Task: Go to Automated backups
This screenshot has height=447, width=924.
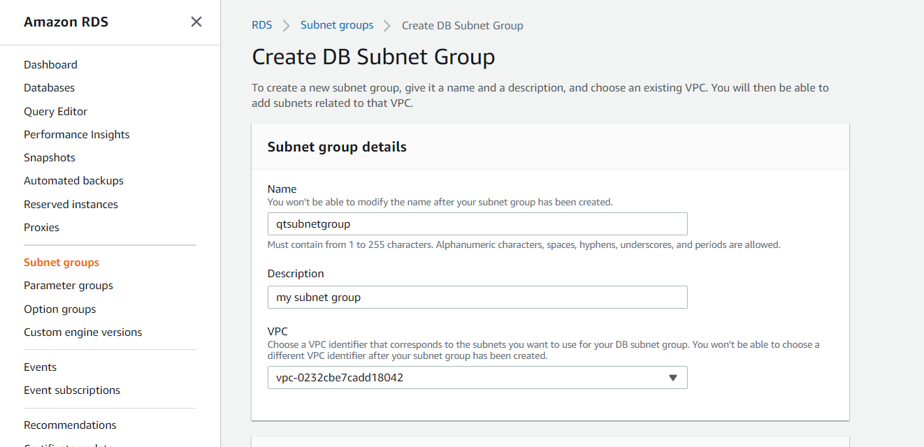Action: click(73, 180)
